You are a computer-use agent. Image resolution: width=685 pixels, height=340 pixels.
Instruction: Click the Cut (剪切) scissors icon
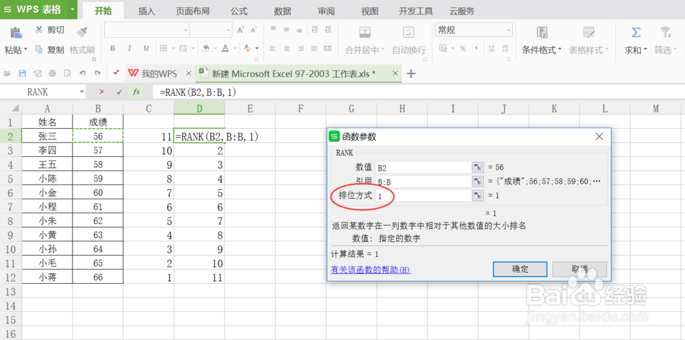[x=39, y=29]
